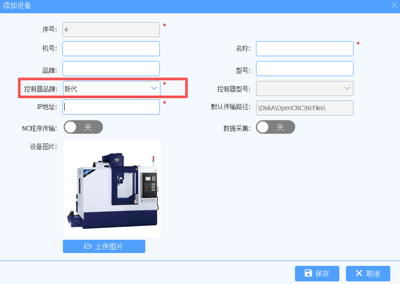400x284 pixels.
Task: Expand the 控制器品牌 dropdown arrow
Action: click(154, 88)
